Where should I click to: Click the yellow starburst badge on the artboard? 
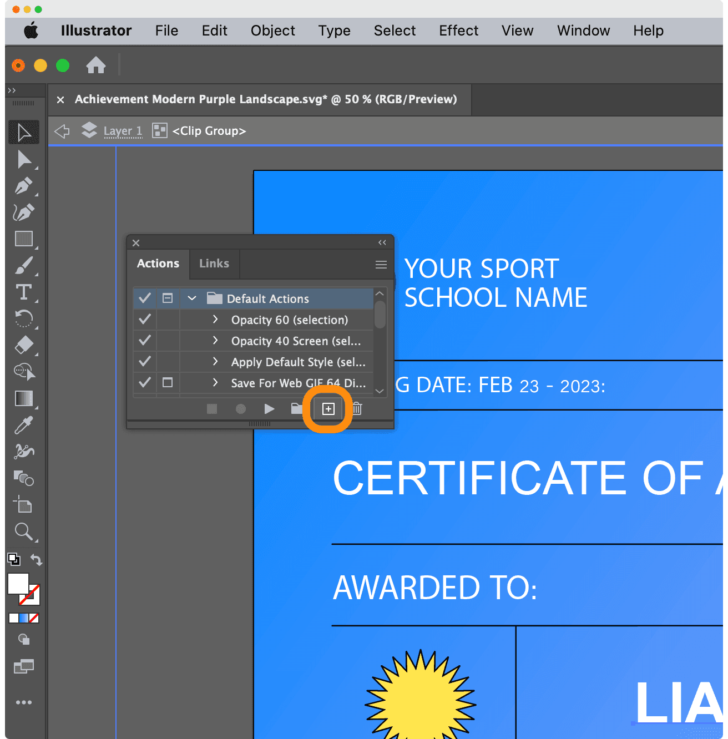click(421, 695)
